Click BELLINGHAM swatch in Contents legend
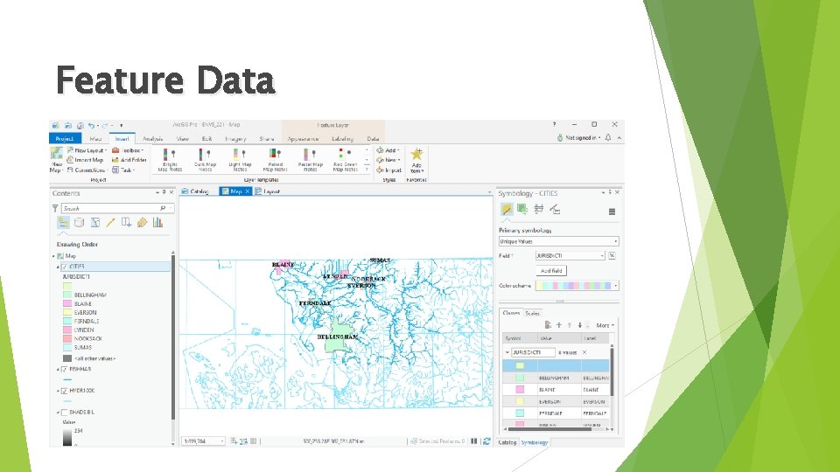This screenshot has height=472, width=840. (67, 295)
